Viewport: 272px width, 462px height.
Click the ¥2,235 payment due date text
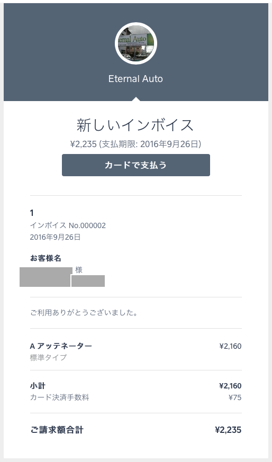136,144
